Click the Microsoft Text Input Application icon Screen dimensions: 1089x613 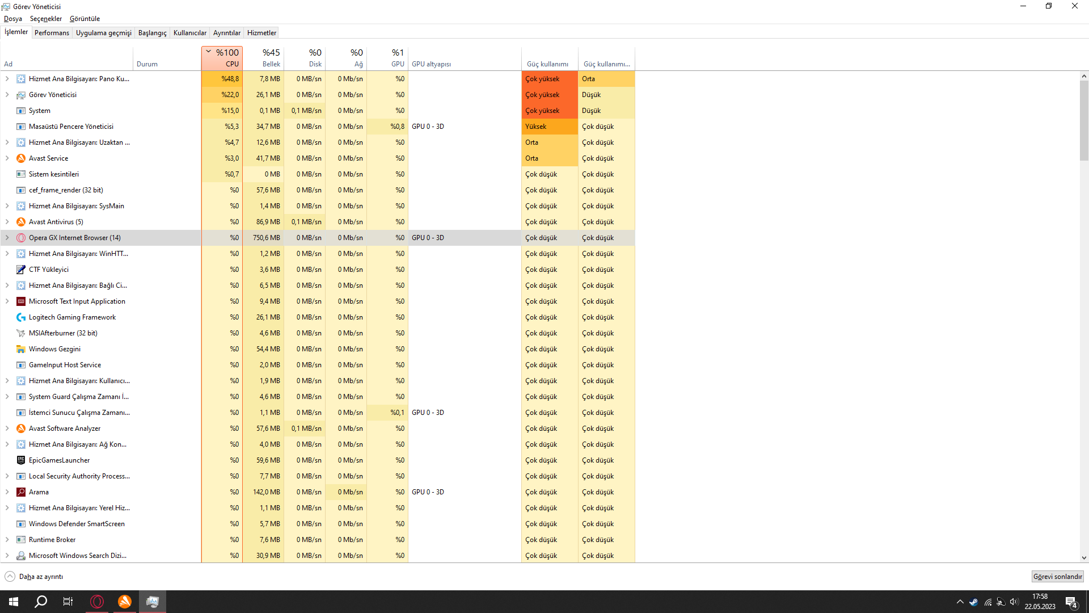pyautogui.click(x=21, y=301)
